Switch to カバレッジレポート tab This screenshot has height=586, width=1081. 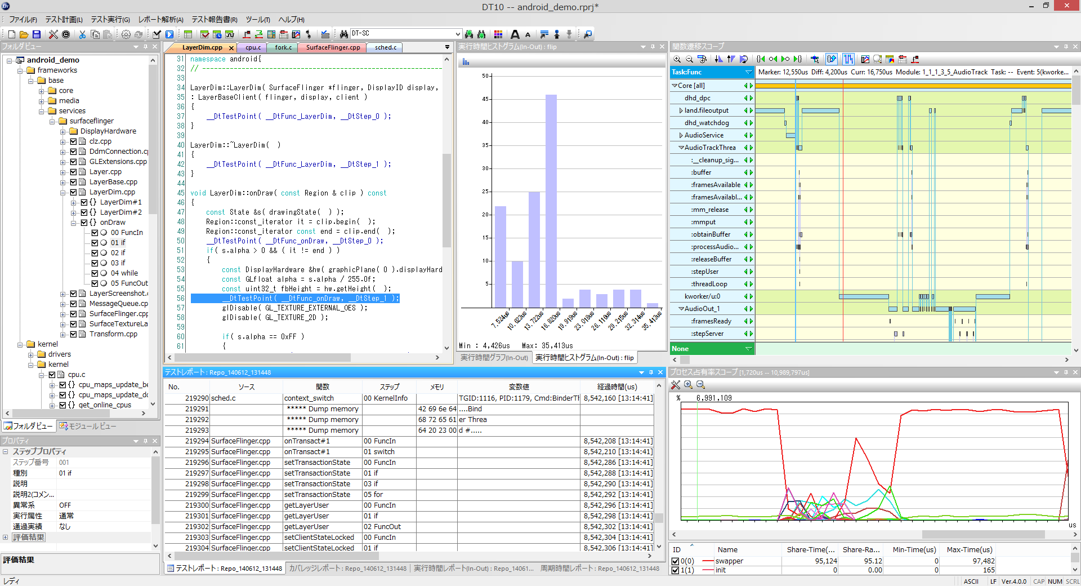point(347,569)
